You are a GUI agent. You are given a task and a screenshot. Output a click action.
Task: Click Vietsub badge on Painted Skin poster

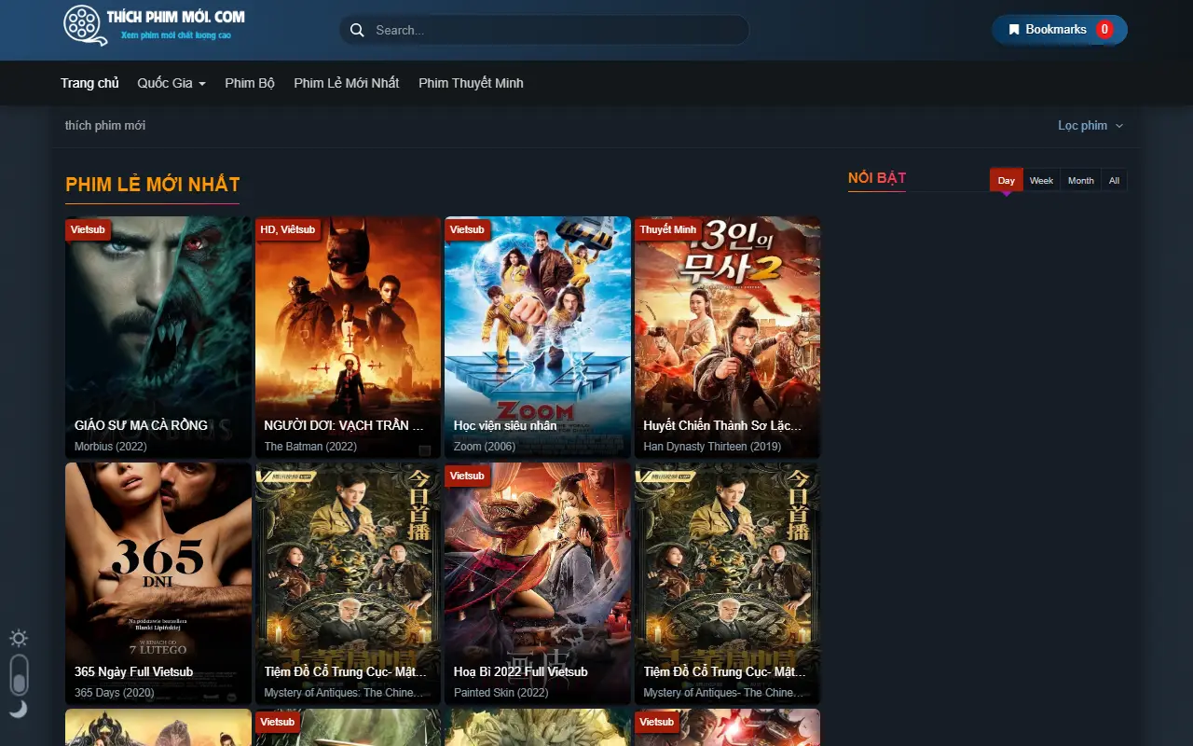pyautogui.click(x=468, y=476)
